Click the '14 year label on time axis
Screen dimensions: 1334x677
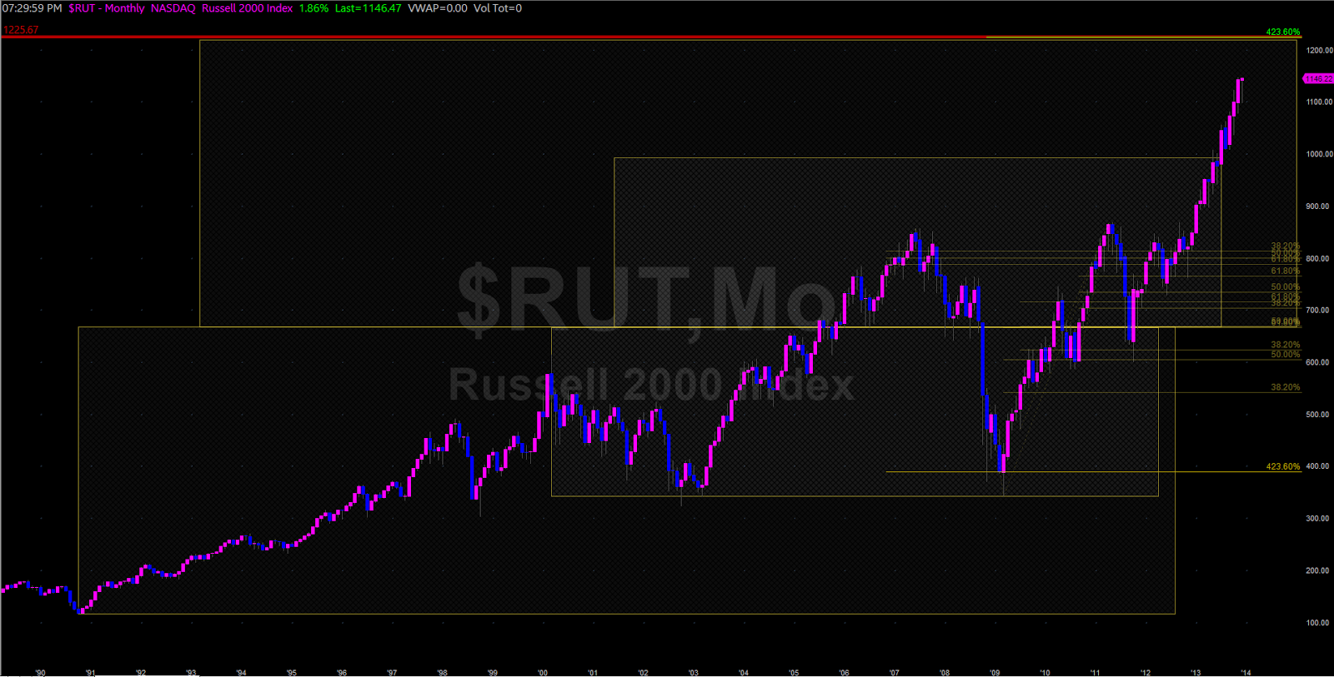(1246, 672)
